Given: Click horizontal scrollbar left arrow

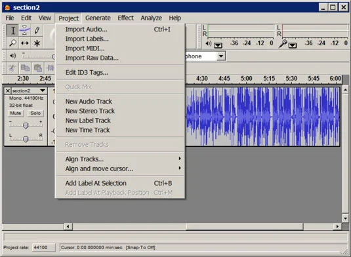Looking at the screenshot, I should pos(68,227).
